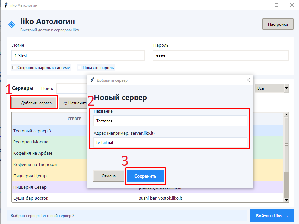This screenshot has height=224, width=299.
Task: Select the Пиццерия Центр row
Action: [x=50, y=176]
